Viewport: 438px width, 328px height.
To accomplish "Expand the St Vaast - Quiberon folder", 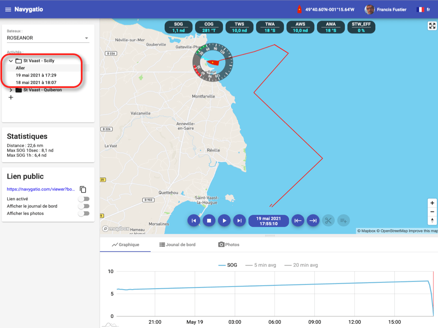I will click(11, 90).
